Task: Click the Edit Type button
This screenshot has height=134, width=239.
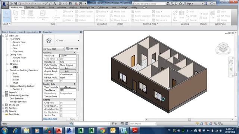Action: (x=72, y=49)
